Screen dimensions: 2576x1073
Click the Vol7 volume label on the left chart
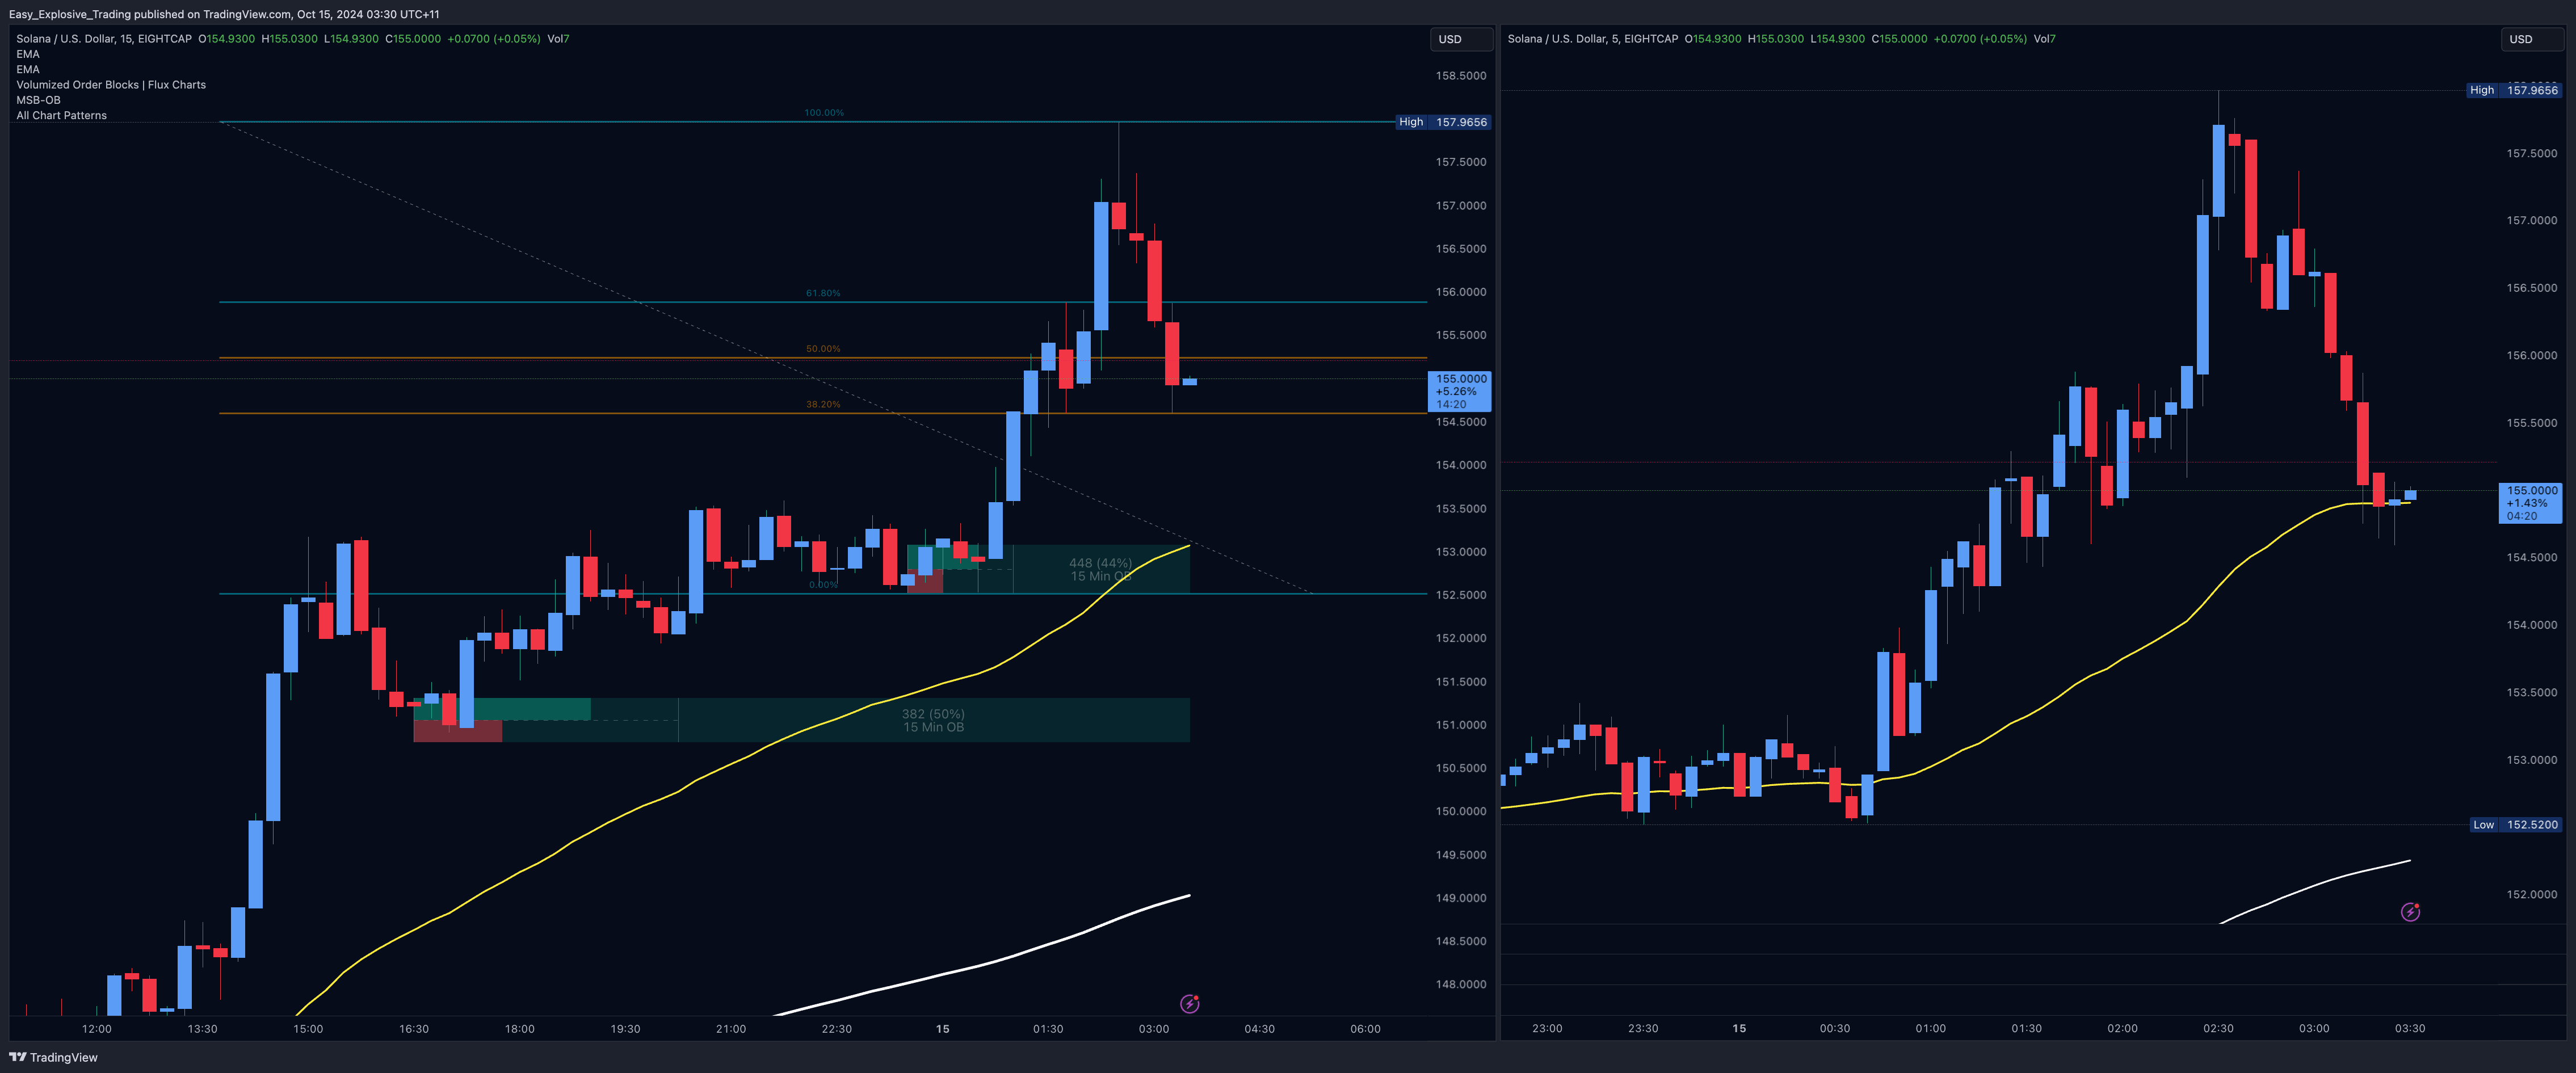pos(558,39)
